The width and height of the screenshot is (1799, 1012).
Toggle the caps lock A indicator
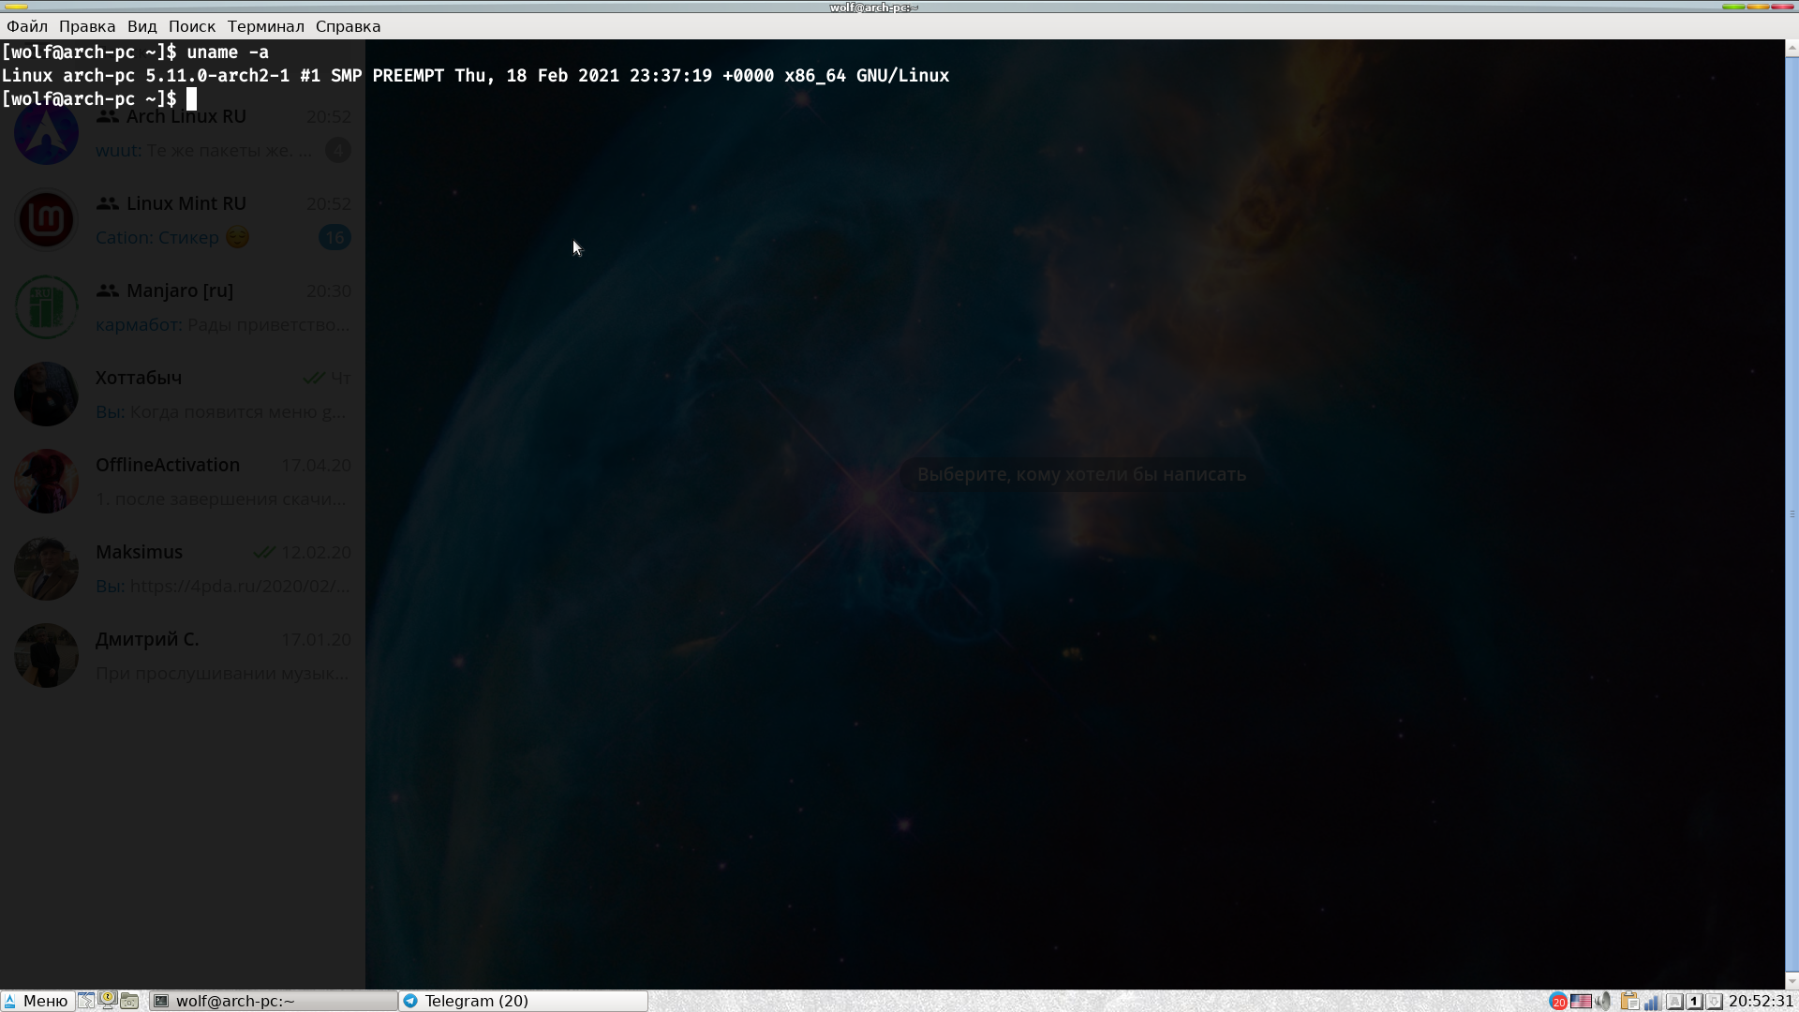coord(1674,1002)
